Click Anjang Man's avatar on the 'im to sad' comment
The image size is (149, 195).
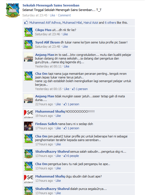tap(29, 57)
